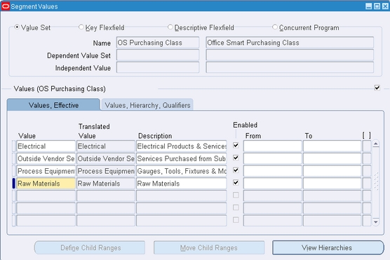The height and width of the screenshot is (260, 390).
Task: Click the vertical scrollbar track of values list
Action: pyautogui.click(x=376, y=183)
